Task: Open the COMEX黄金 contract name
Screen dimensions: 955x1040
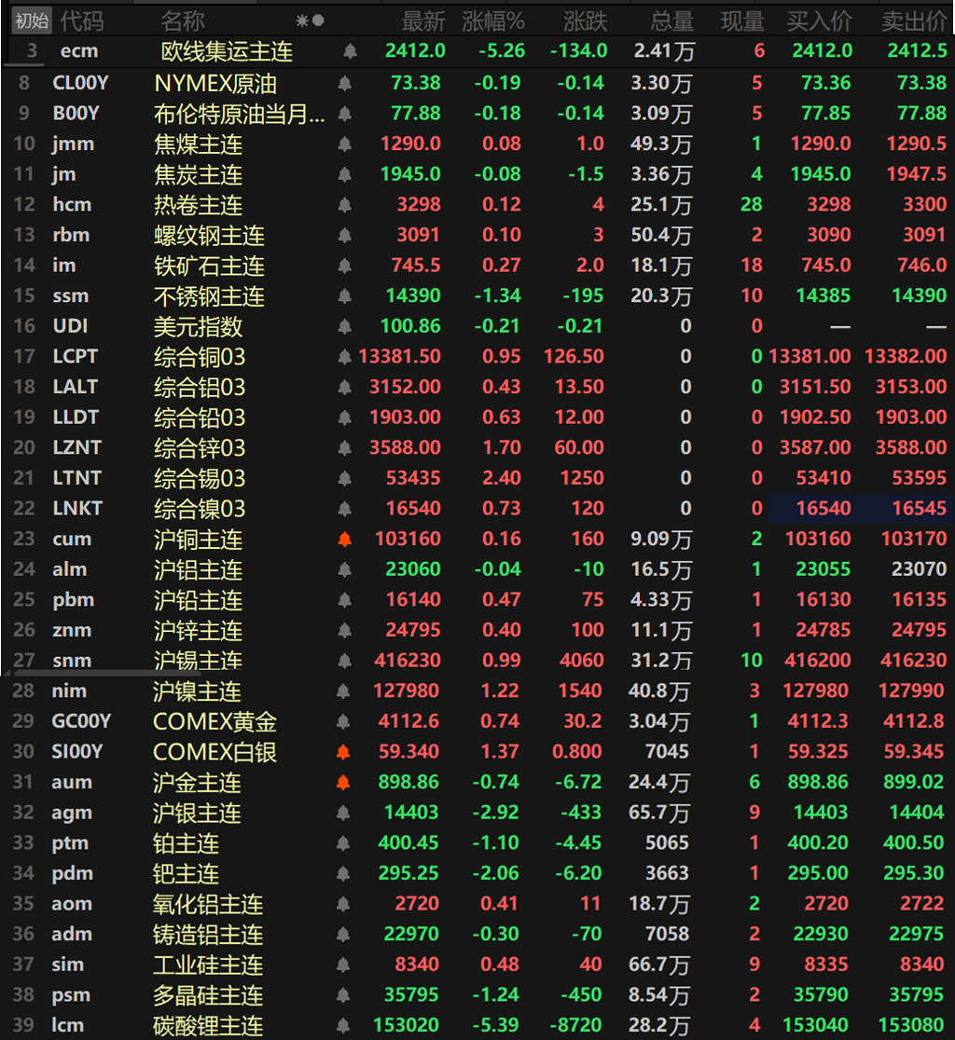Action: pyautogui.click(x=215, y=721)
